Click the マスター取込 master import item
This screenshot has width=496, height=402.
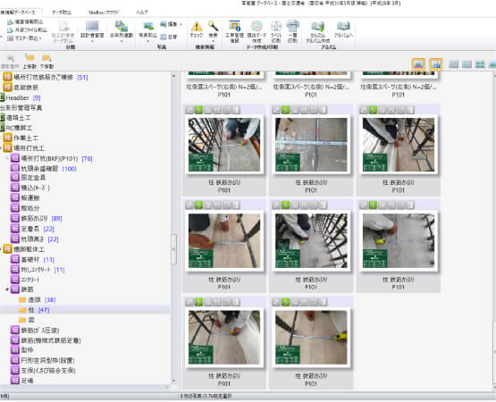click(24, 38)
